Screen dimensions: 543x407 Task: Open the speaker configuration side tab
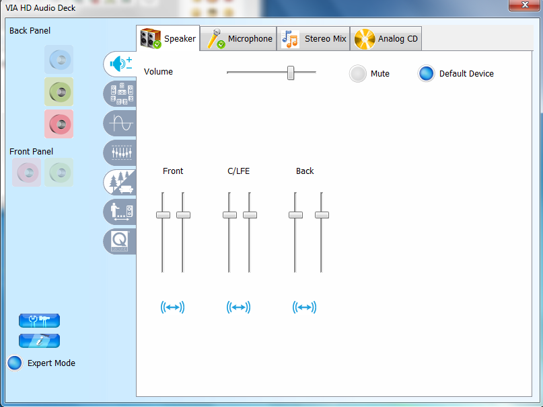click(x=121, y=94)
